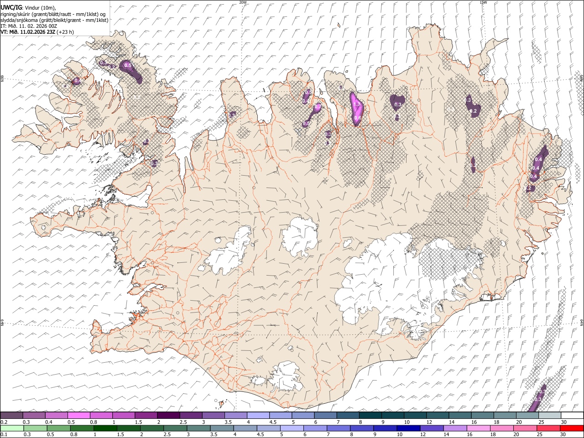Click the 4.5 label in upper legend
Image resolution: width=584 pixels, height=438 pixels.
click(273, 422)
